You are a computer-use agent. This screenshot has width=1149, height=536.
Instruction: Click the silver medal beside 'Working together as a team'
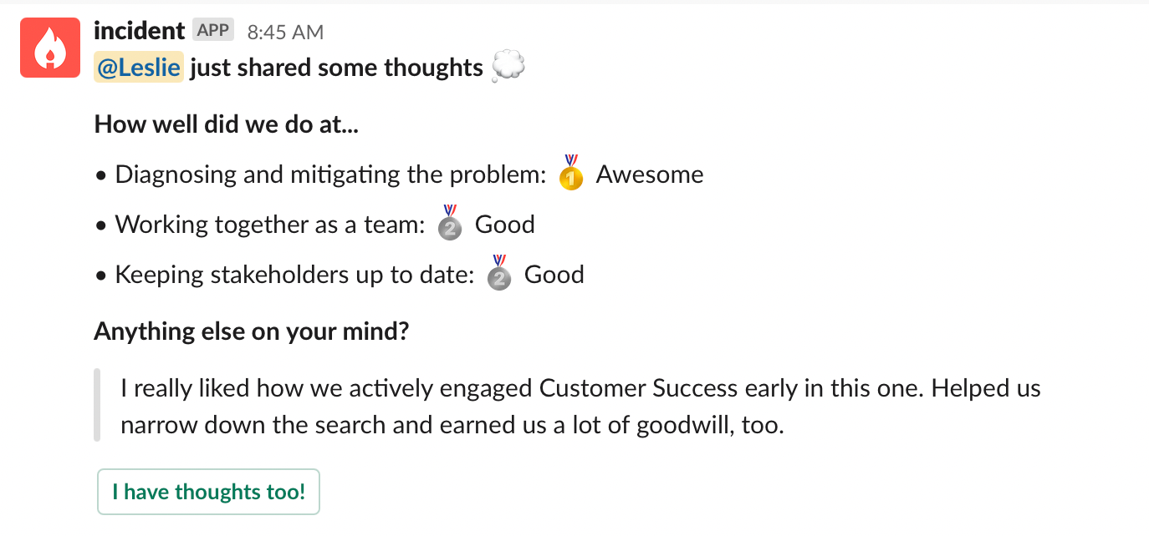[x=450, y=222]
